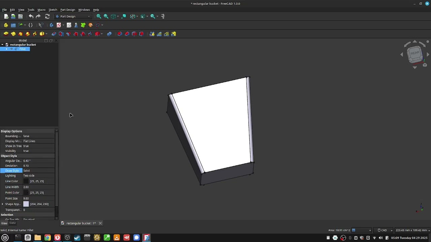The height and width of the screenshot is (242, 431).
Task: Open the Part Design workbench dropdown
Action: click(73, 16)
